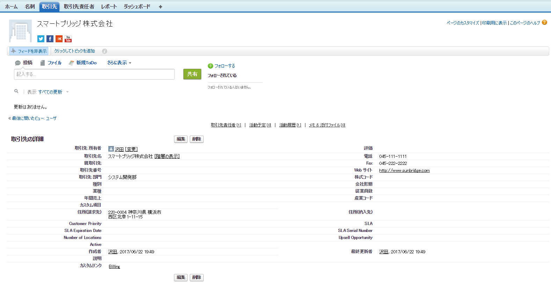Jump to 取引先責任者 [1] related list
Screen dimensions: 551x283
[226, 125]
